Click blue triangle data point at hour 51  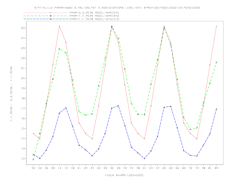pos(145,158)
